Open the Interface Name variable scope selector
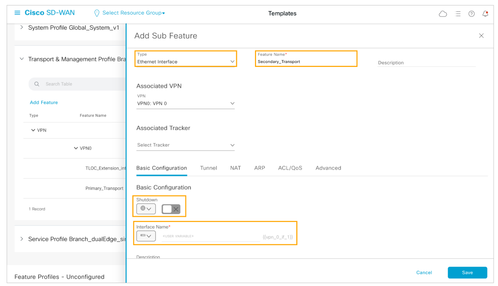Screen dimensions: 498x286 click(146, 236)
